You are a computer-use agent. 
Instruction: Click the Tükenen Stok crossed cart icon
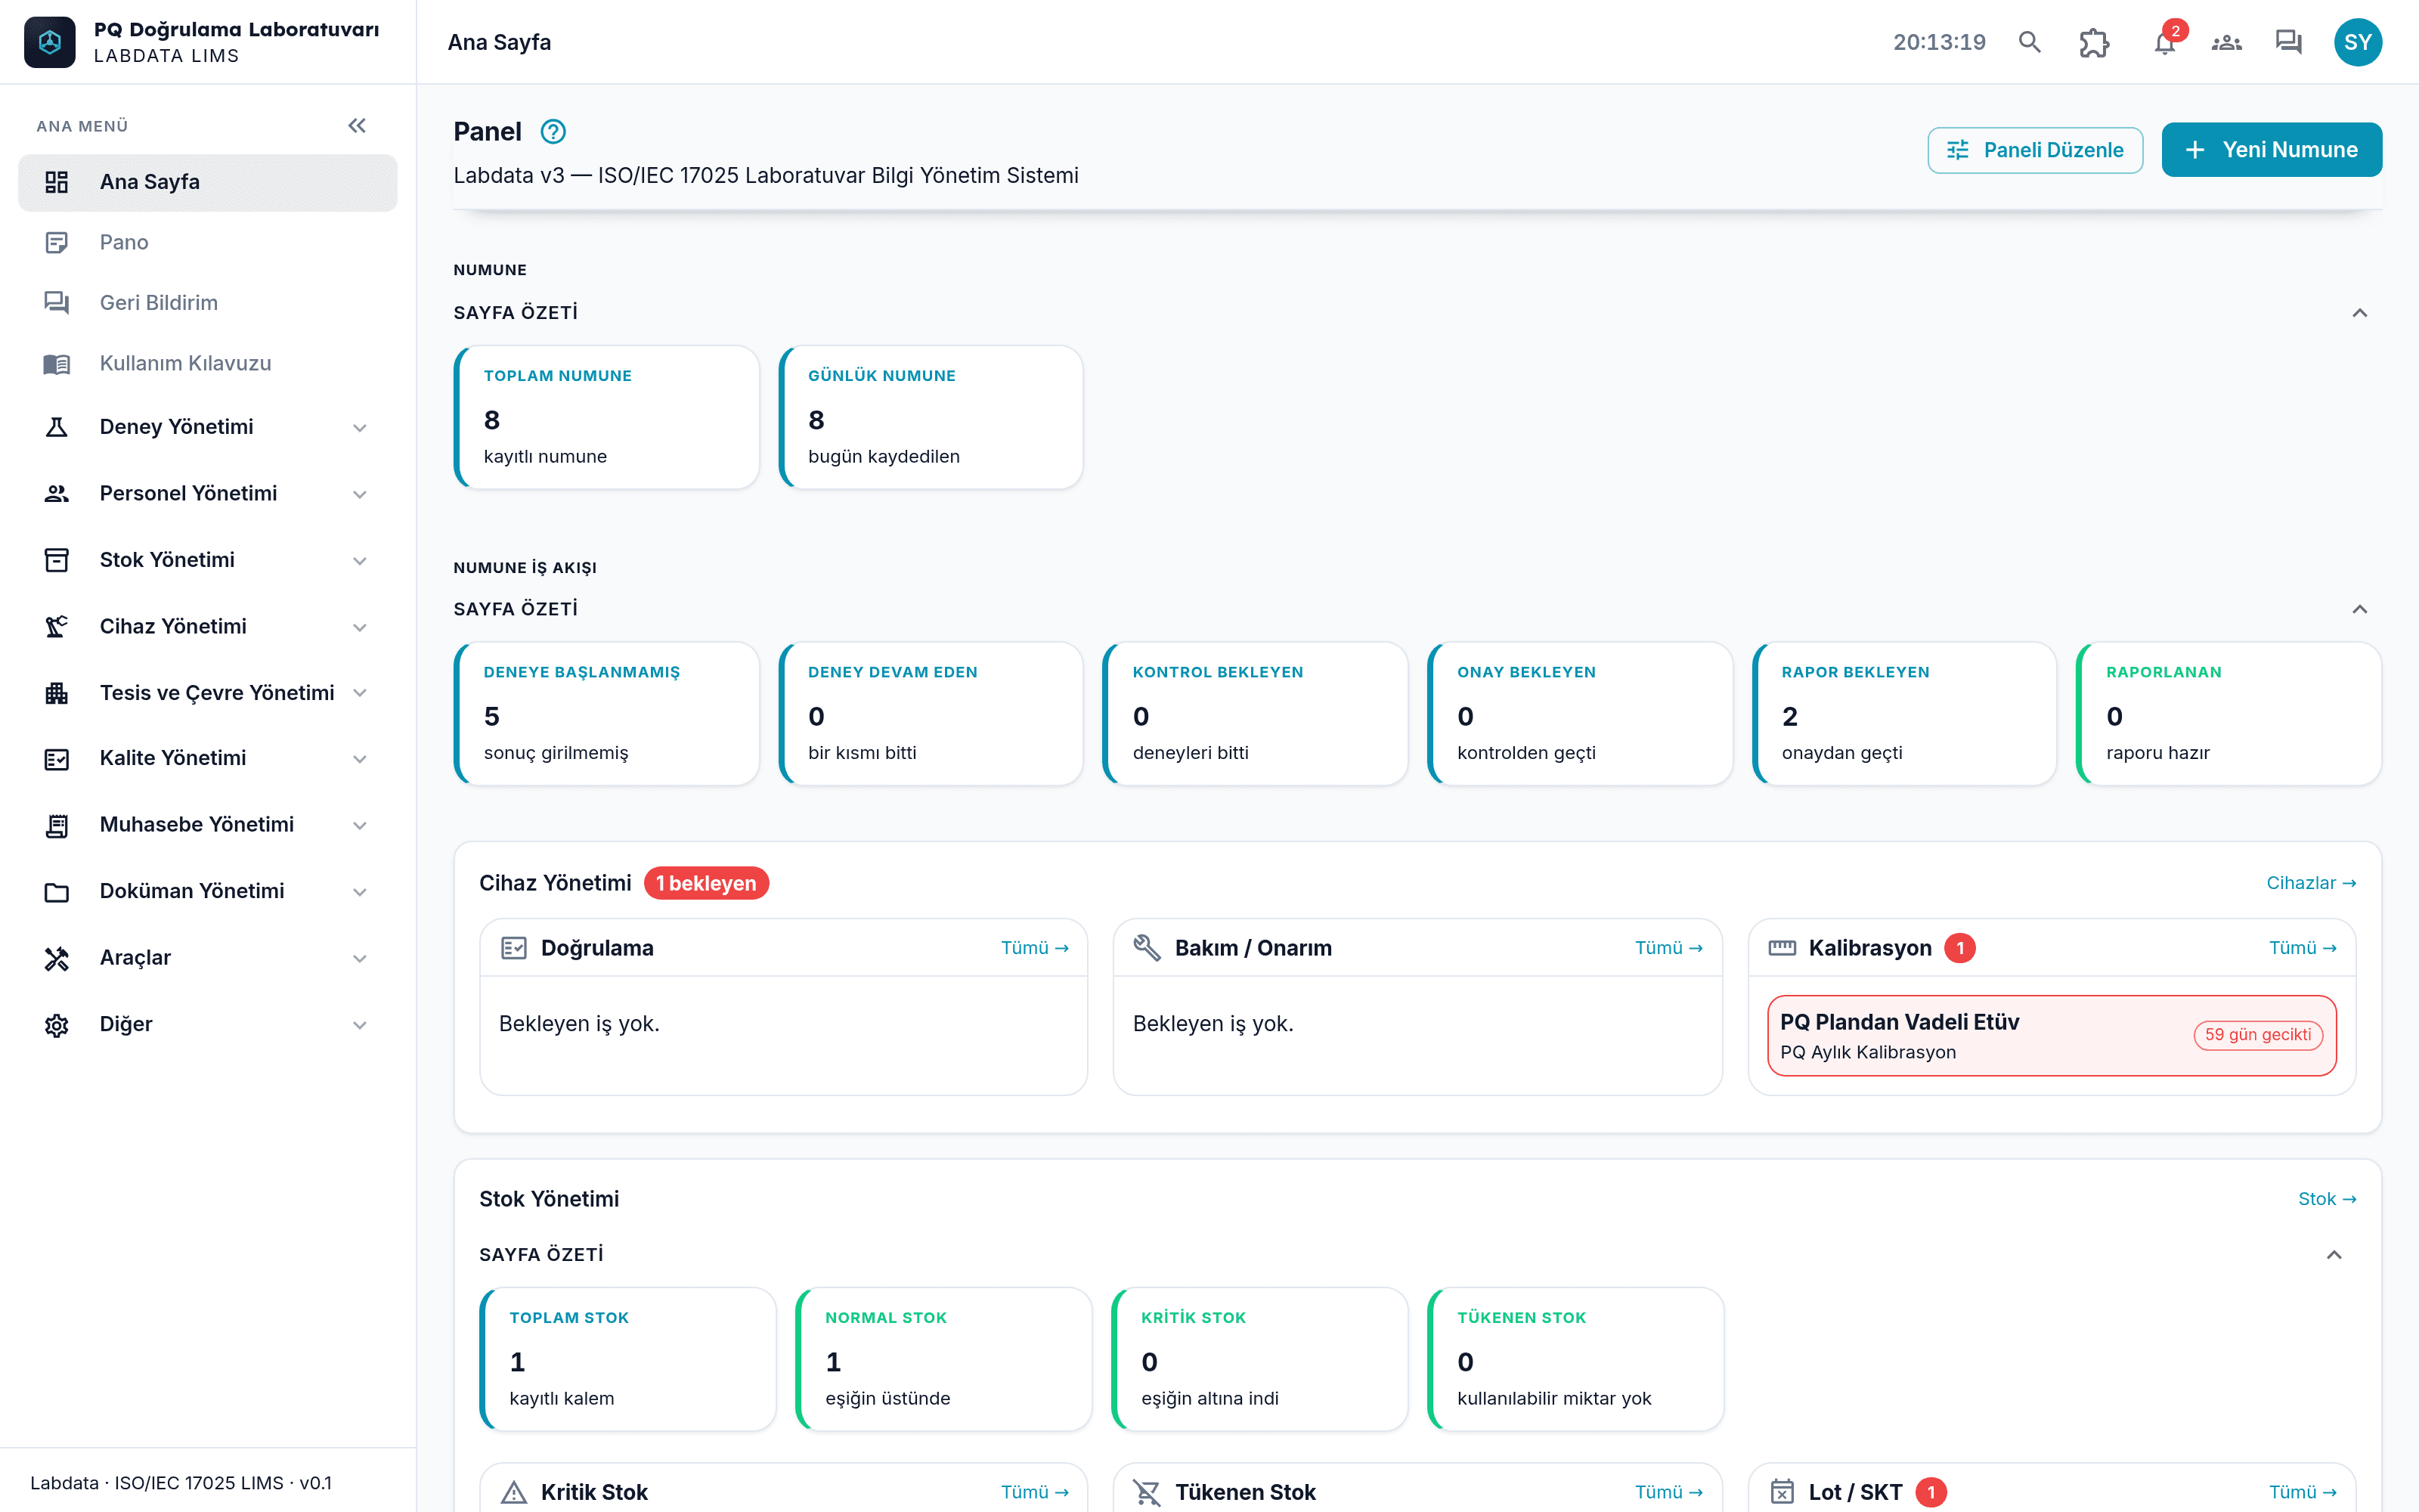[1148, 1492]
